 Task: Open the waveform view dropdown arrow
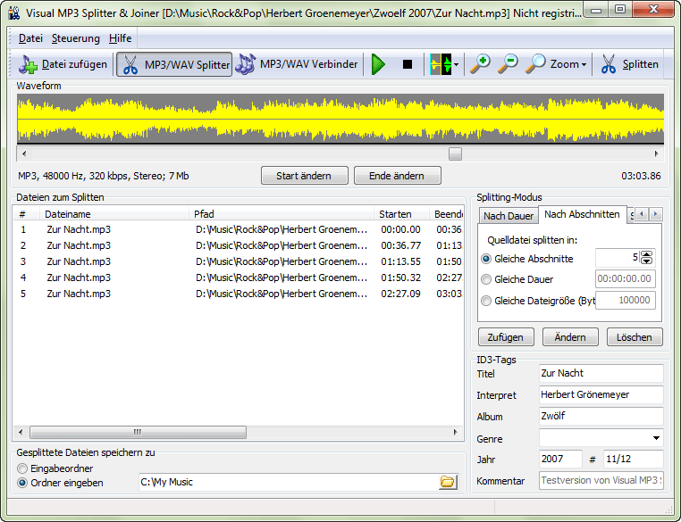(456, 64)
